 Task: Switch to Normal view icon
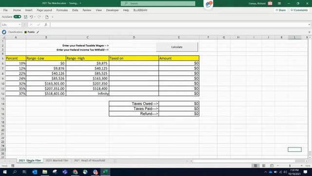(x=255, y=166)
